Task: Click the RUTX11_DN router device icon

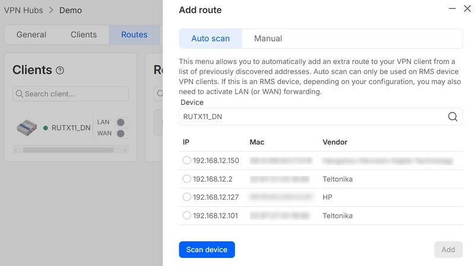Action: click(27, 127)
